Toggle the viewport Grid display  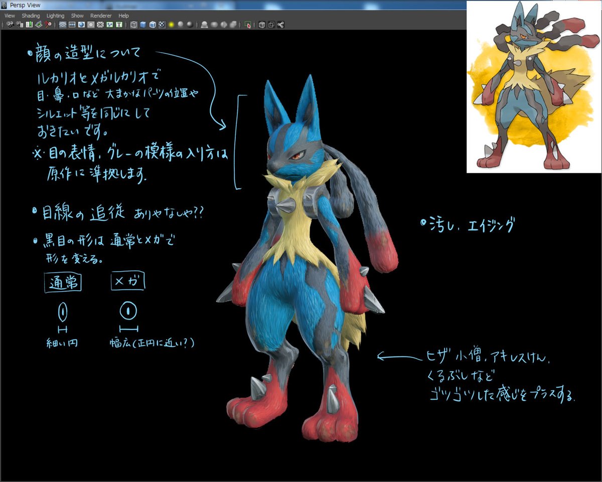click(x=63, y=24)
